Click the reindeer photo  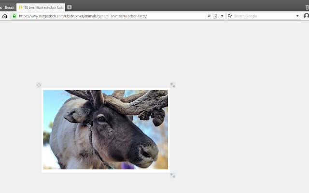pyautogui.click(x=105, y=129)
